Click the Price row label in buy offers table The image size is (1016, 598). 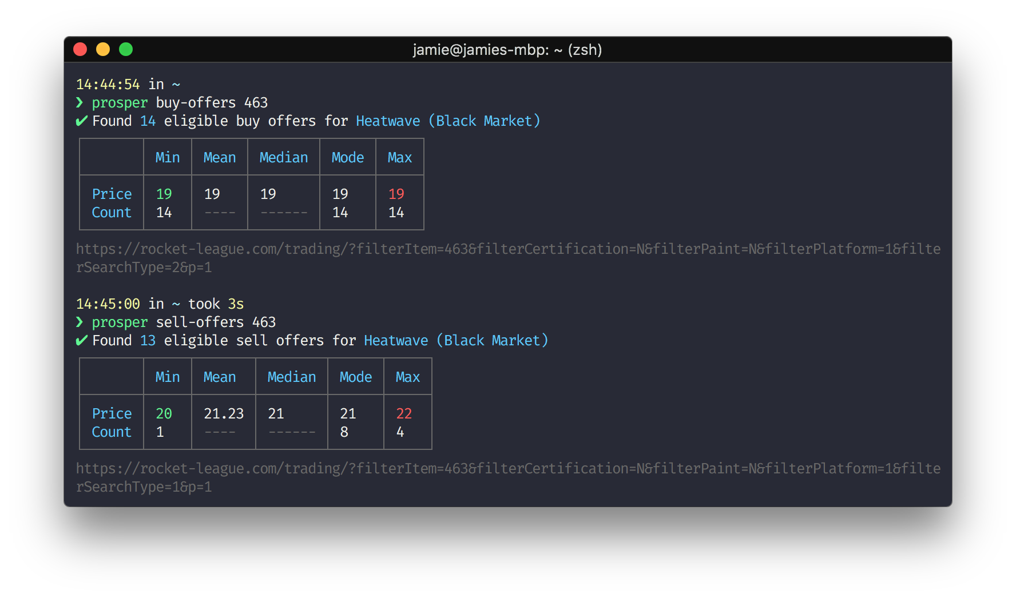tap(112, 194)
